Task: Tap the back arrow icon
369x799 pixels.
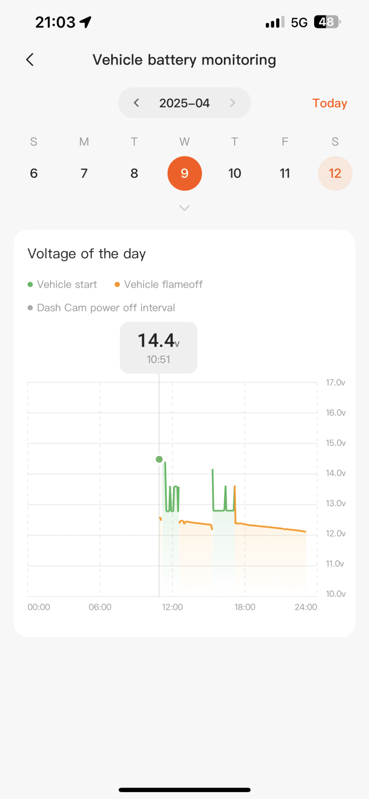Action: pos(30,60)
